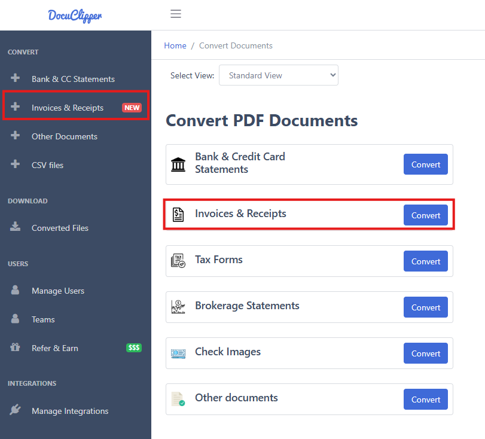Click the Invoices & Receipts card title

coord(240,214)
